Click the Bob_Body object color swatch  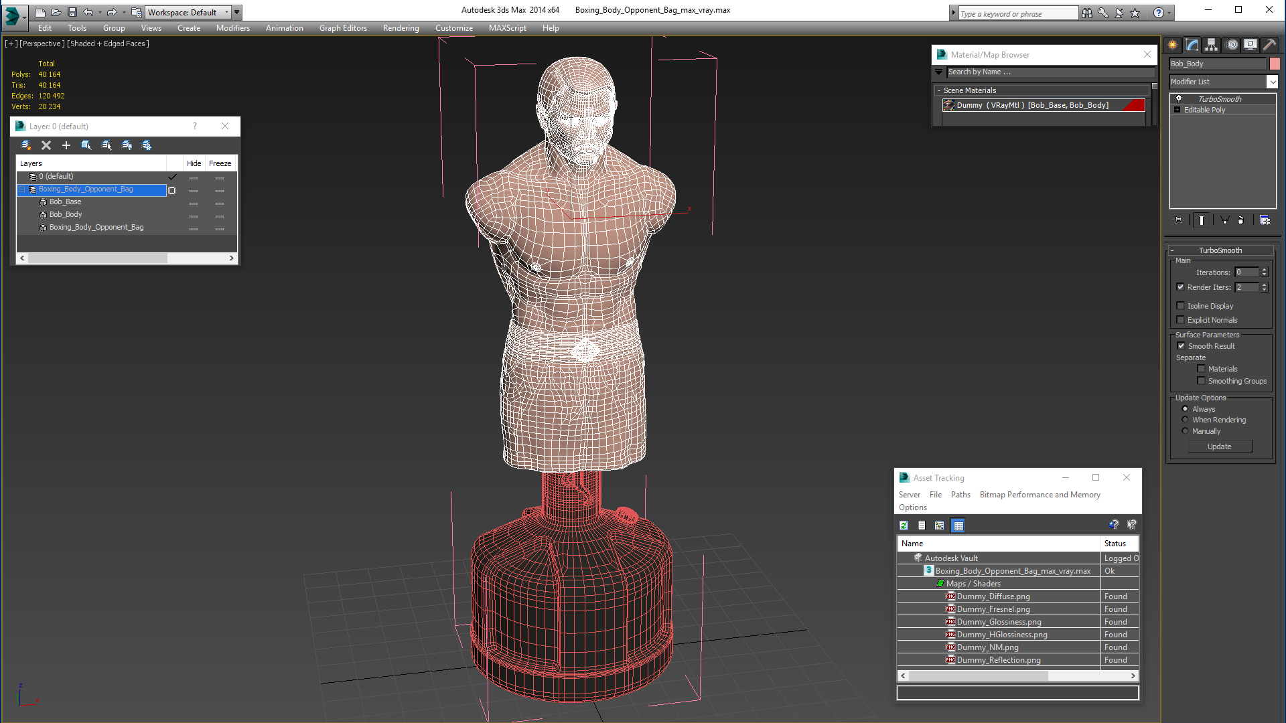tap(1275, 64)
